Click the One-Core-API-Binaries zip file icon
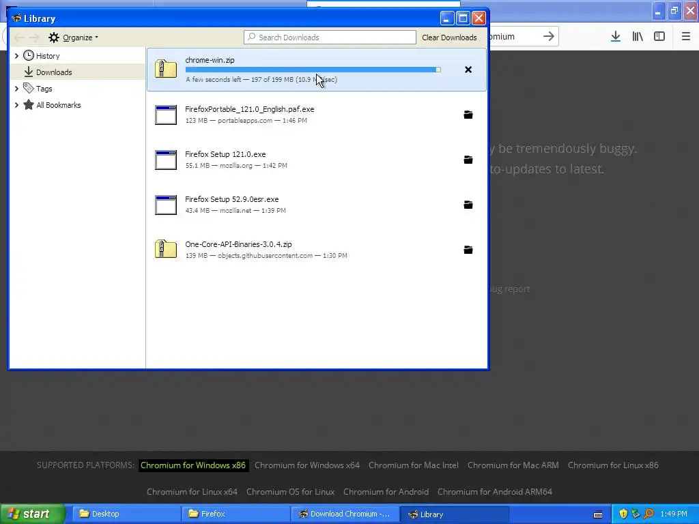This screenshot has width=699, height=524. click(x=166, y=250)
